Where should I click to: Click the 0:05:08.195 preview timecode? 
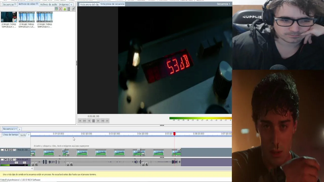93,116
